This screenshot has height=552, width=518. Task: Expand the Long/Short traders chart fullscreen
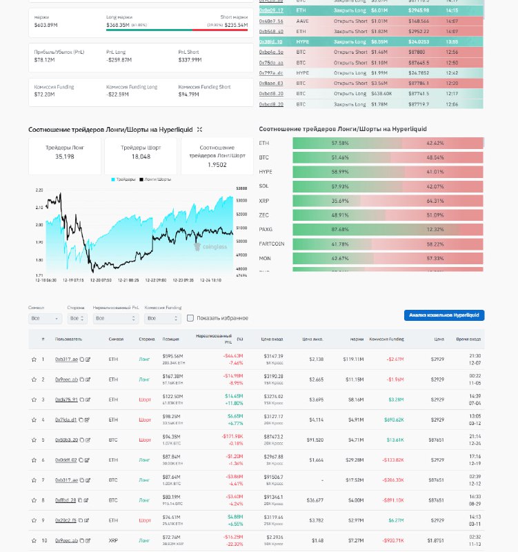click(x=199, y=129)
